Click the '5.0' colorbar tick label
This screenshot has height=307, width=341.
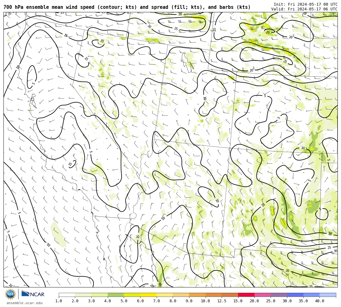point(124,301)
